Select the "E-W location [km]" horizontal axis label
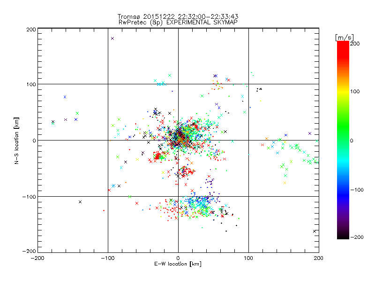The height and width of the screenshot is (281, 375). click(x=178, y=264)
